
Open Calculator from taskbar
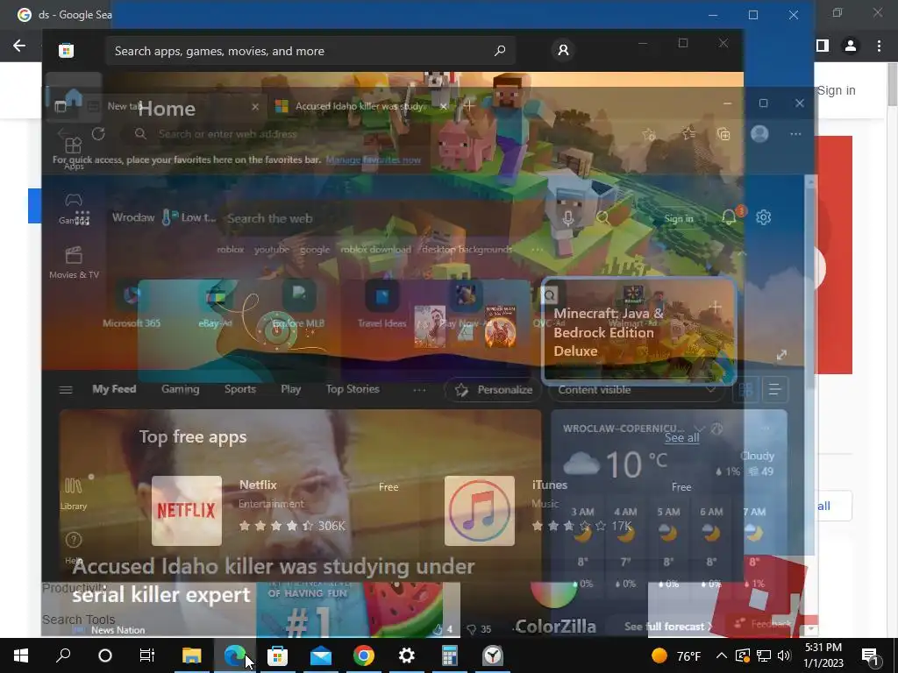pos(450,655)
